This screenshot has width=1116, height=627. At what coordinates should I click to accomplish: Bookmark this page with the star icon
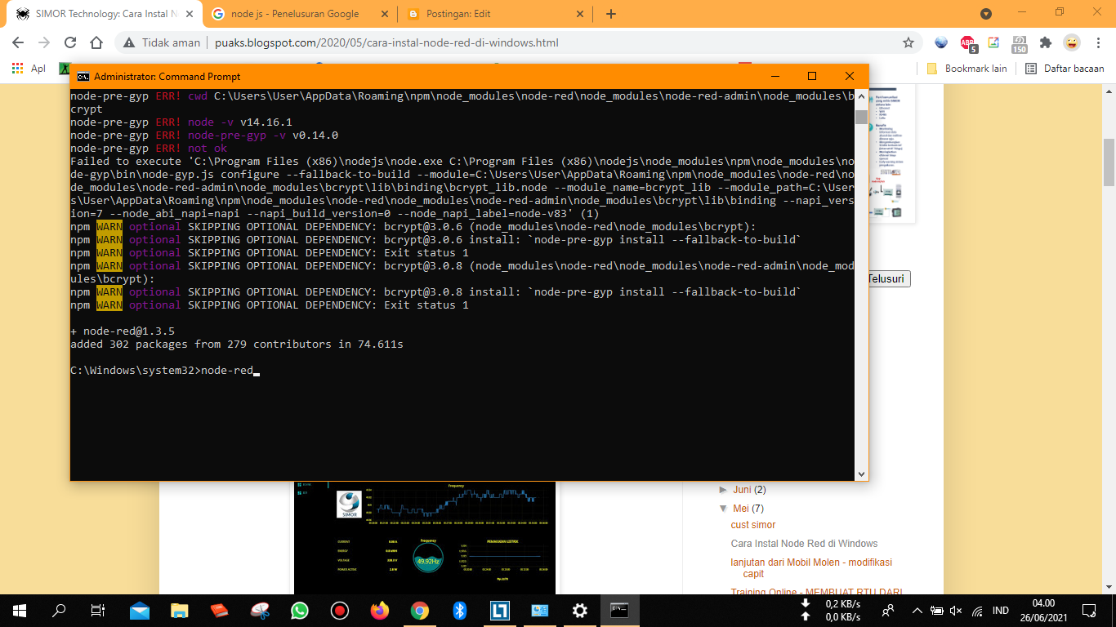(908, 42)
